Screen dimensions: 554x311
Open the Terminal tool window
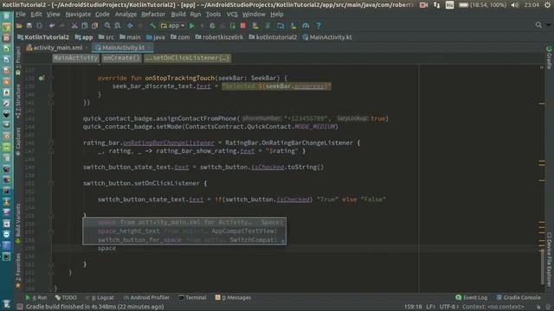pos(192,297)
